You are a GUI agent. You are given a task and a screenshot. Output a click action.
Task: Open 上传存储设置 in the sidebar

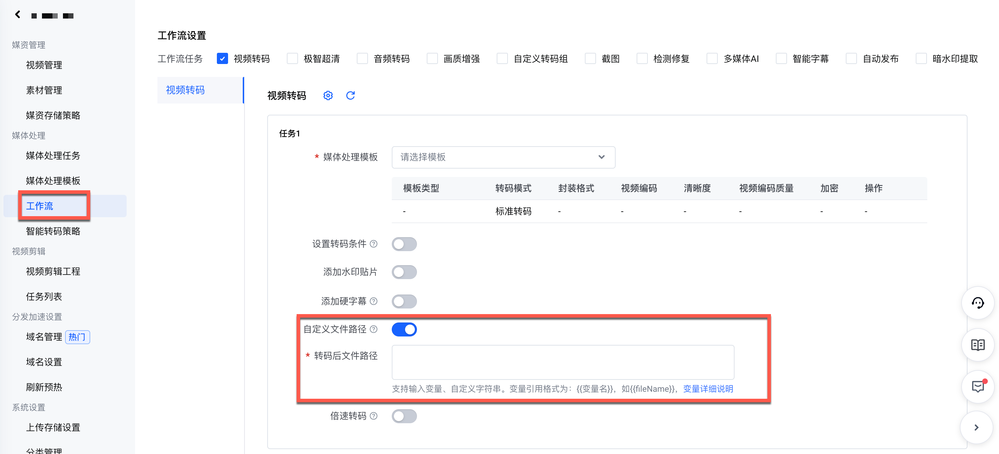click(x=53, y=428)
